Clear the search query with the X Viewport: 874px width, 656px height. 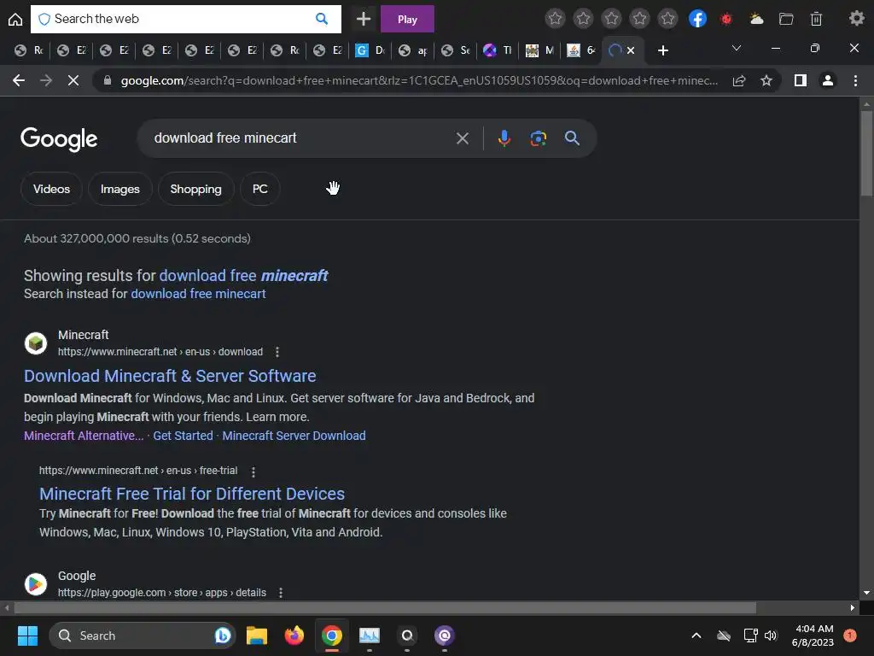click(462, 138)
